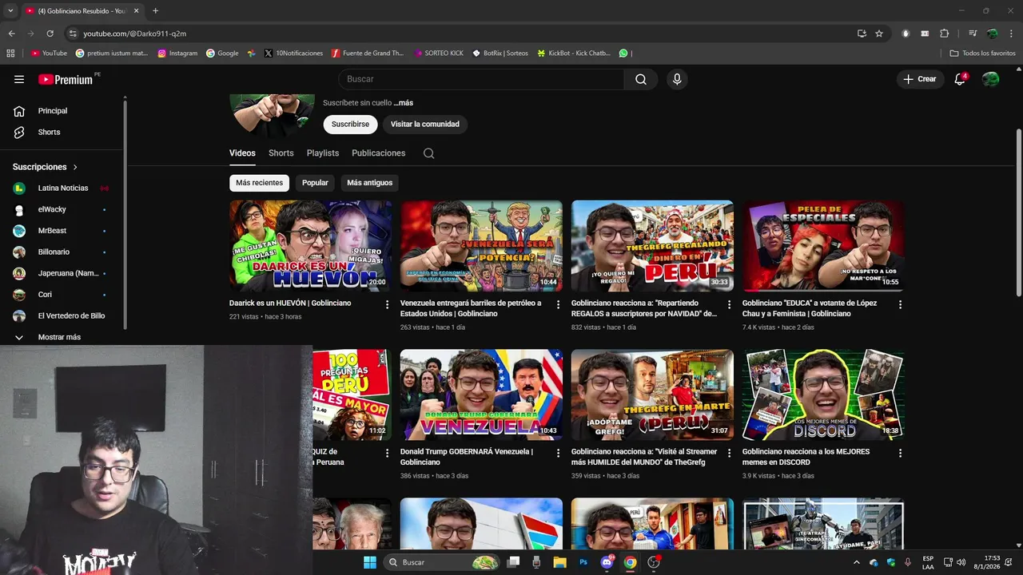Open the account avatar menu
The width and height of the screenshot is (1023, 575).
(x=991, y=79)
